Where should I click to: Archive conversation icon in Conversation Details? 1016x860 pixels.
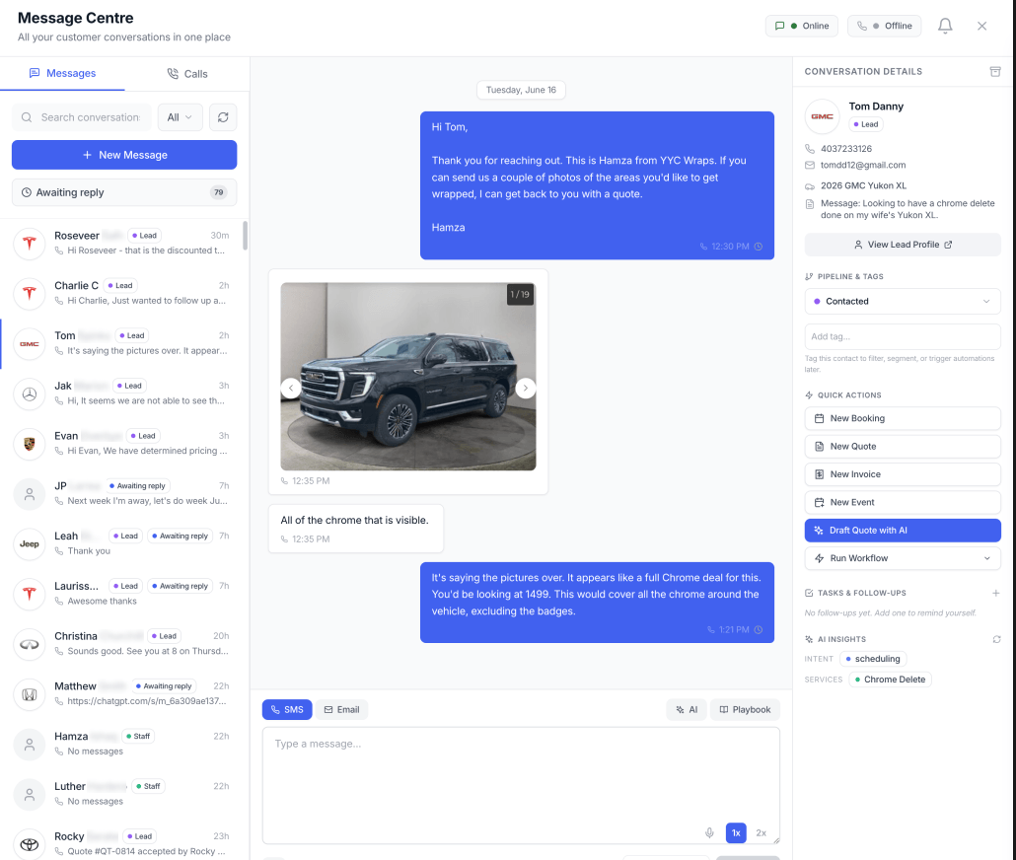[995, 71]
